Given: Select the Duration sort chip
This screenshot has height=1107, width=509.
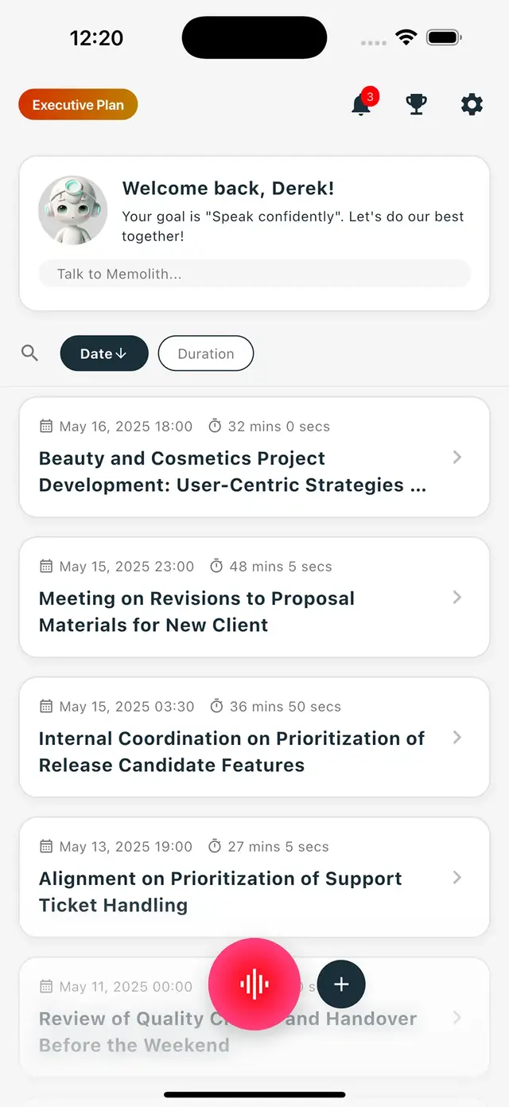Looking at the screenshot, I should [206, 354].
